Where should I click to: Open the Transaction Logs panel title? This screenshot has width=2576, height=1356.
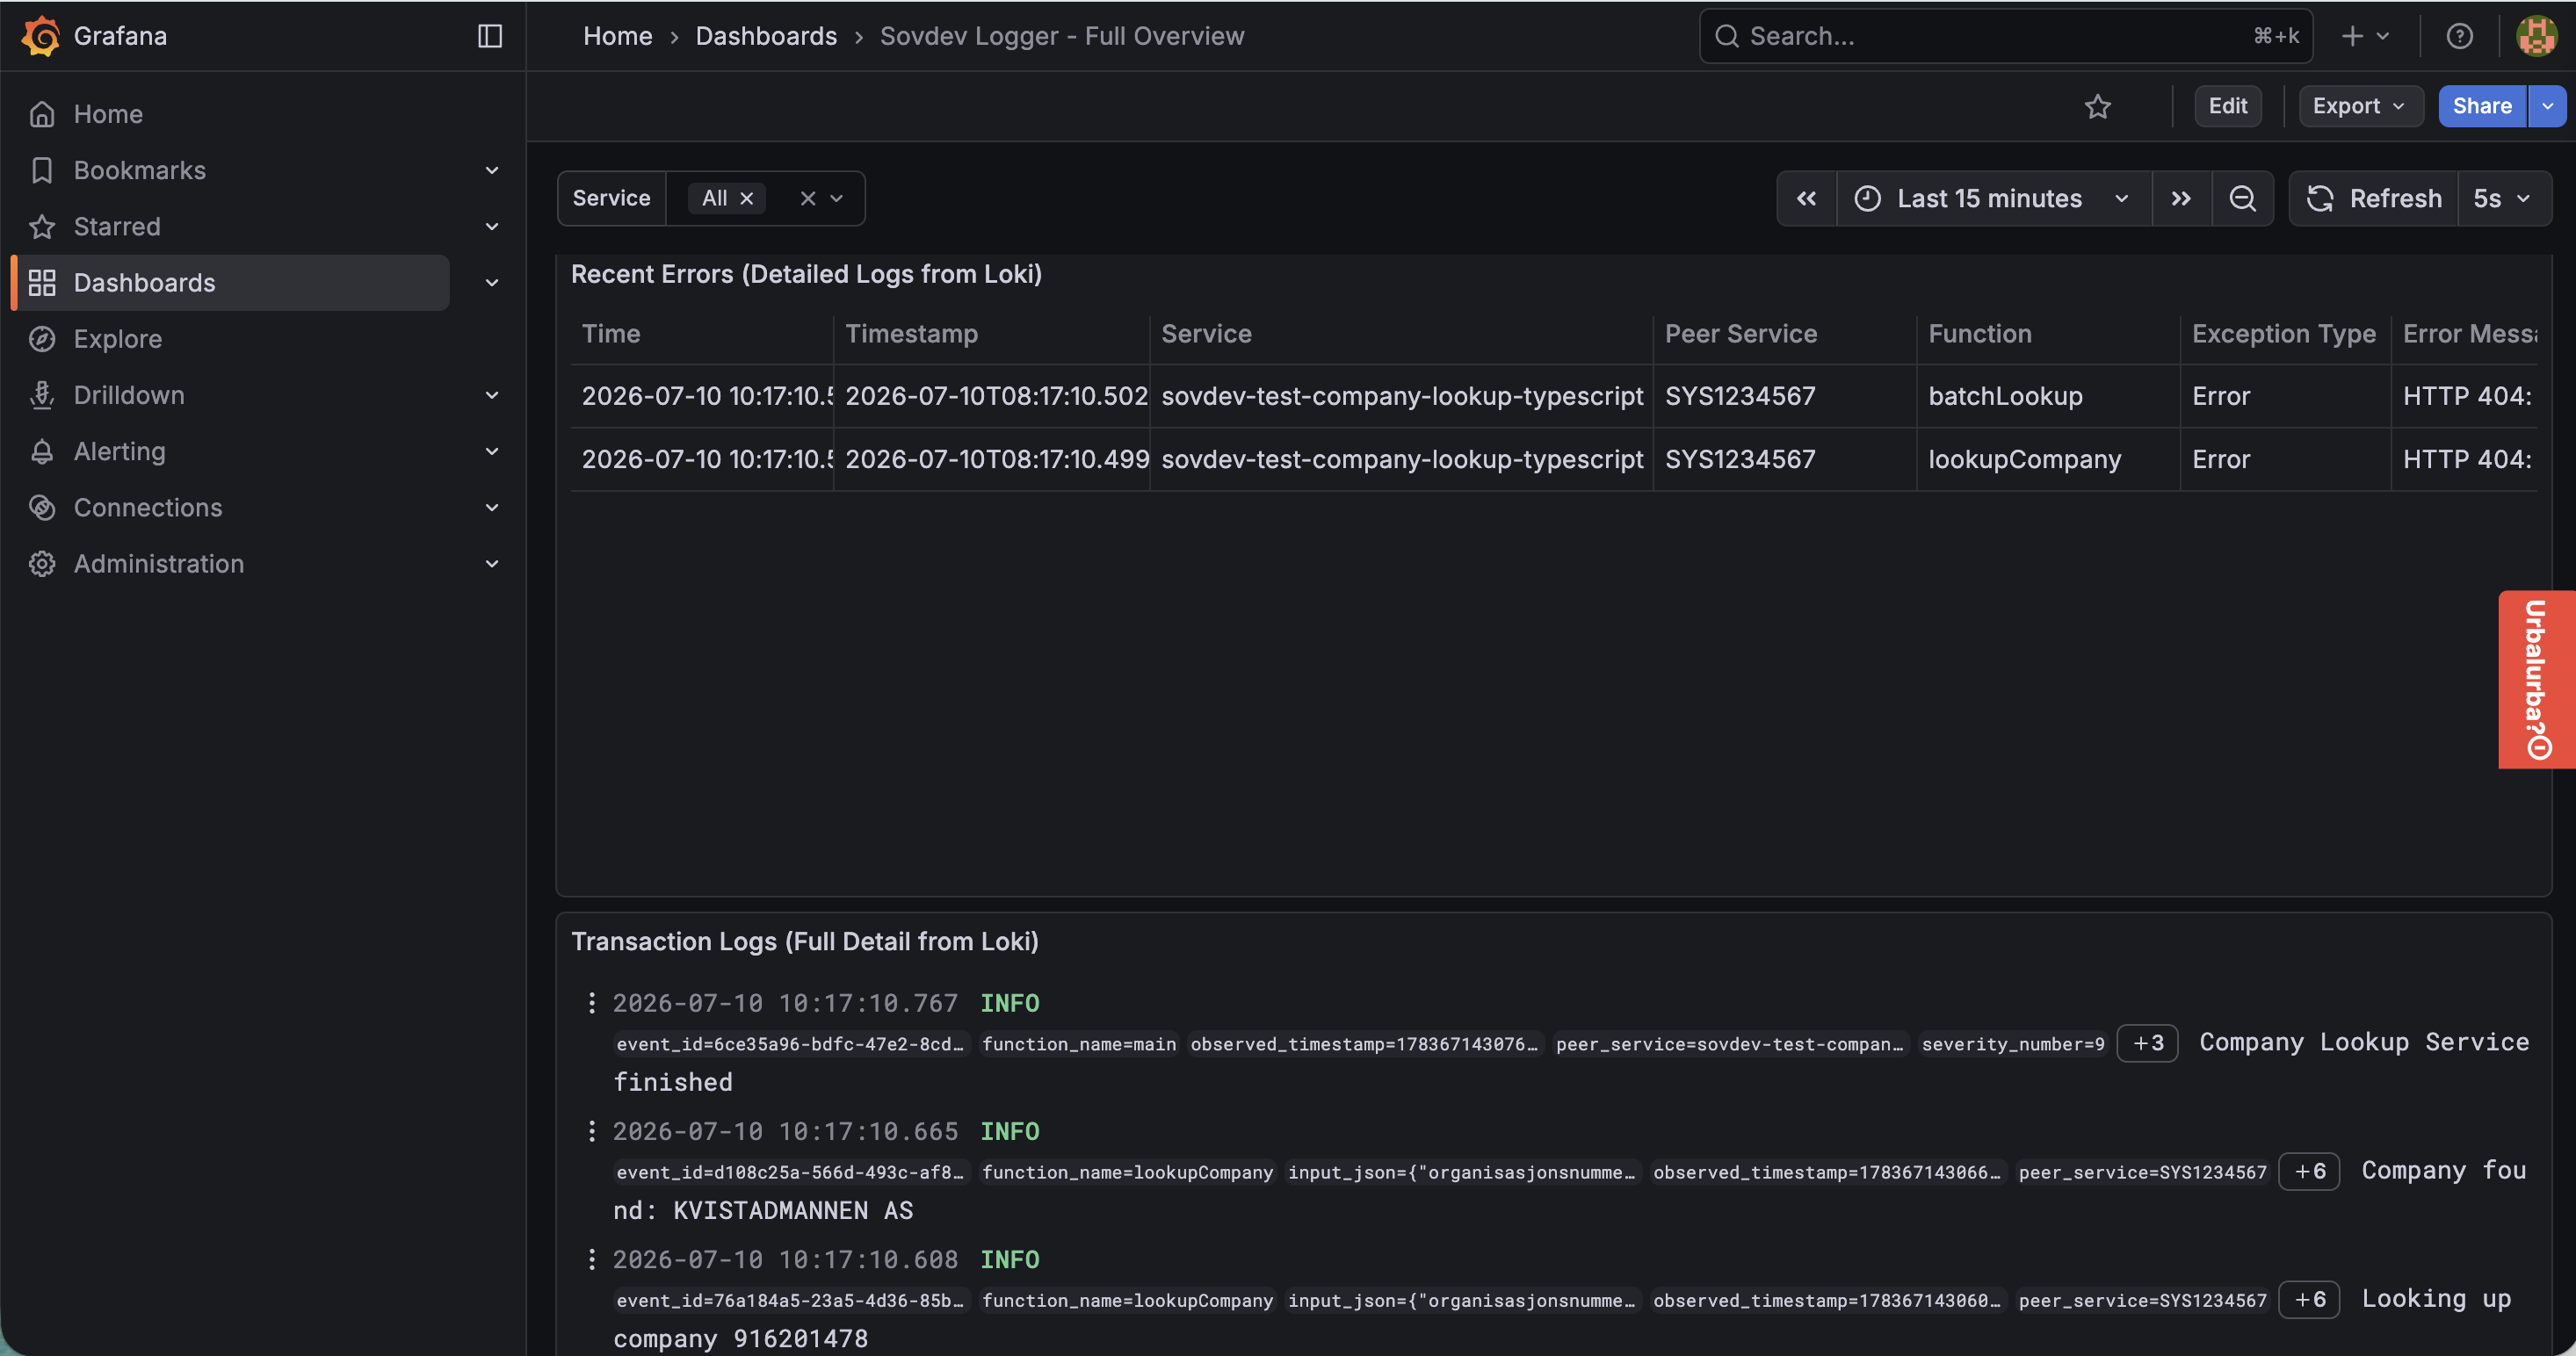tap(804, 941)
